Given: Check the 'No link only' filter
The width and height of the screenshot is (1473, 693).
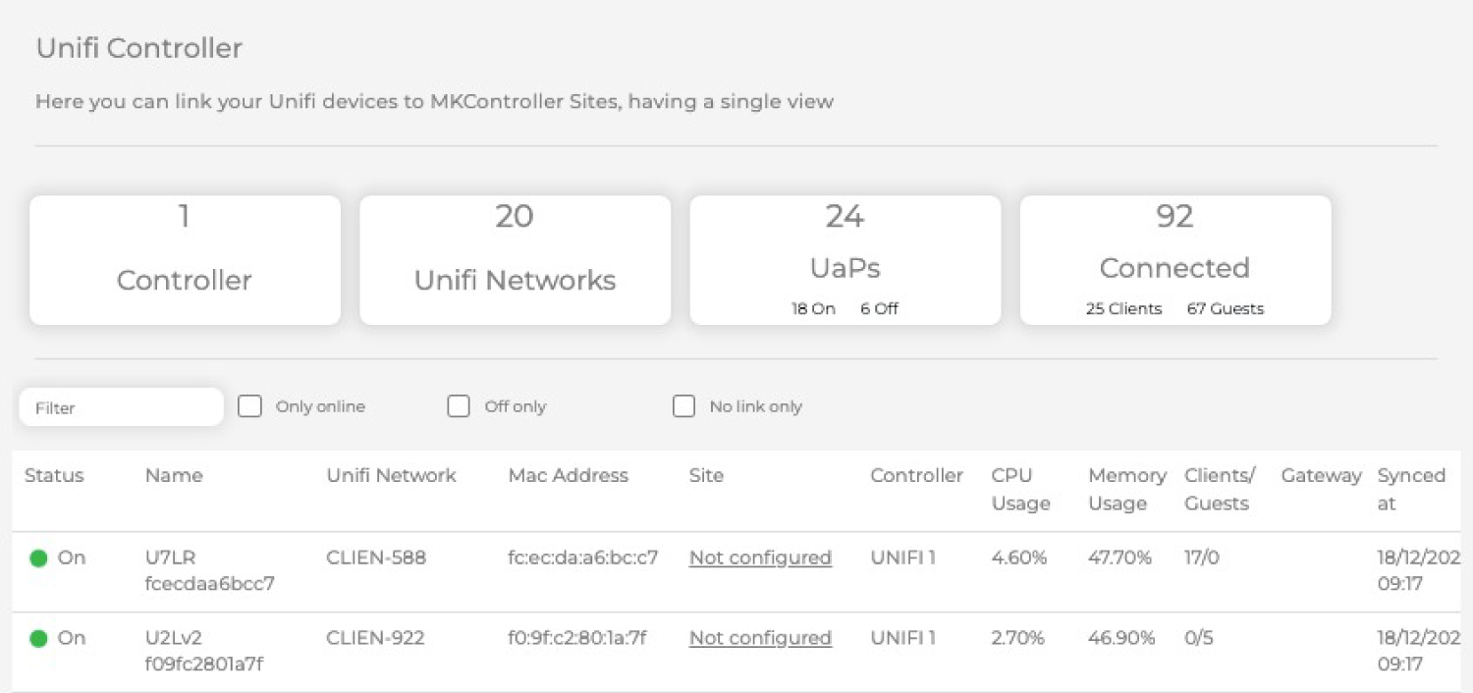Looking at the screenshot, I should pyautogui.click(x=684, y=405).
